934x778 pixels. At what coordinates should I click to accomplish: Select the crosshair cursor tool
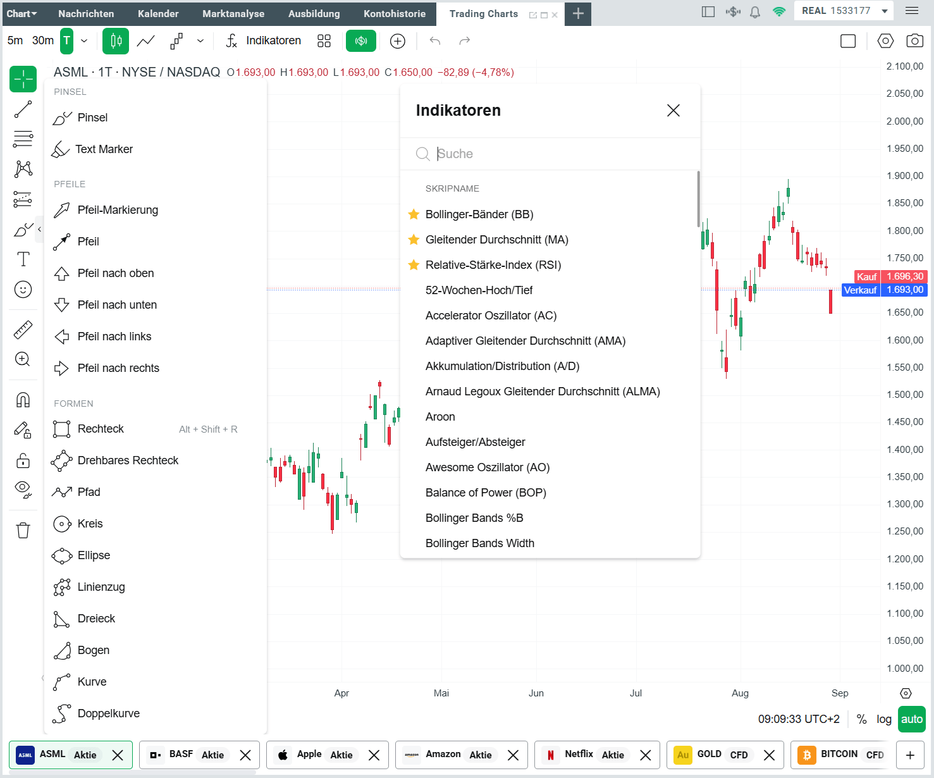point(23,80)
